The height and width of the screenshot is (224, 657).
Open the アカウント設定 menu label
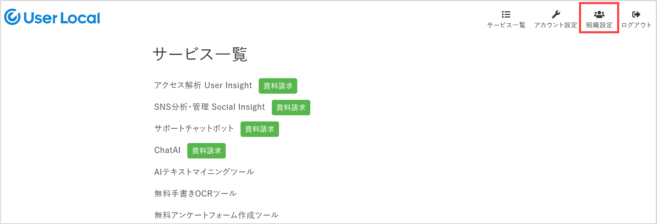[x=556, y=25]
